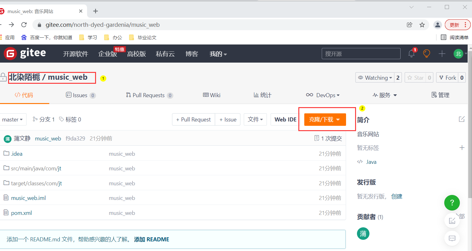Screen dimensions: 472x251
Task: Open the chat message floating icon
Action: click(452, 239)
